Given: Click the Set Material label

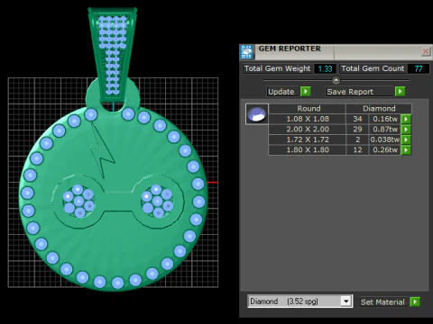Looking at the screenshot, I should pos(382,301).
